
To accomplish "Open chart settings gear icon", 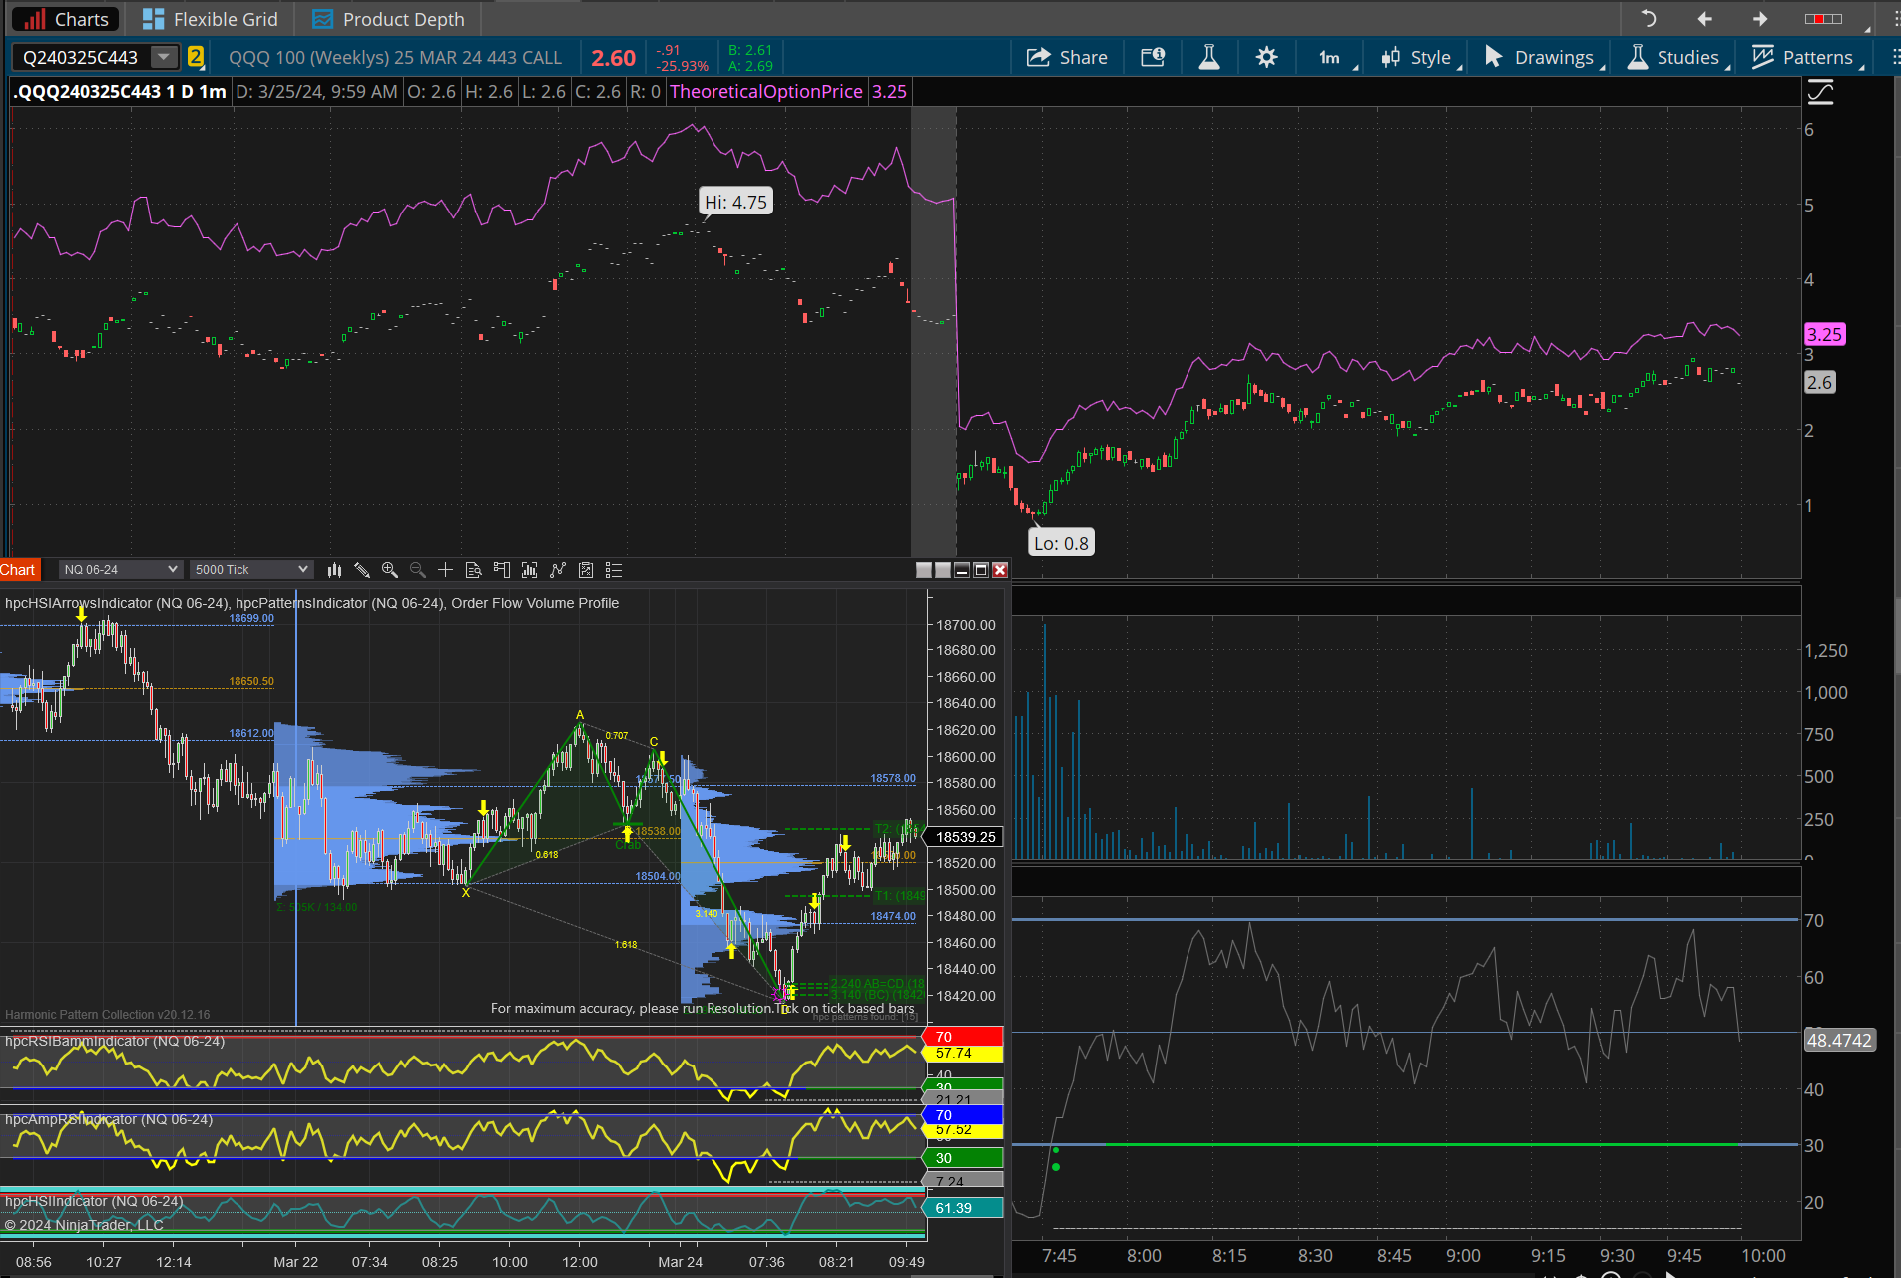I will click(x=1266, y=57).
